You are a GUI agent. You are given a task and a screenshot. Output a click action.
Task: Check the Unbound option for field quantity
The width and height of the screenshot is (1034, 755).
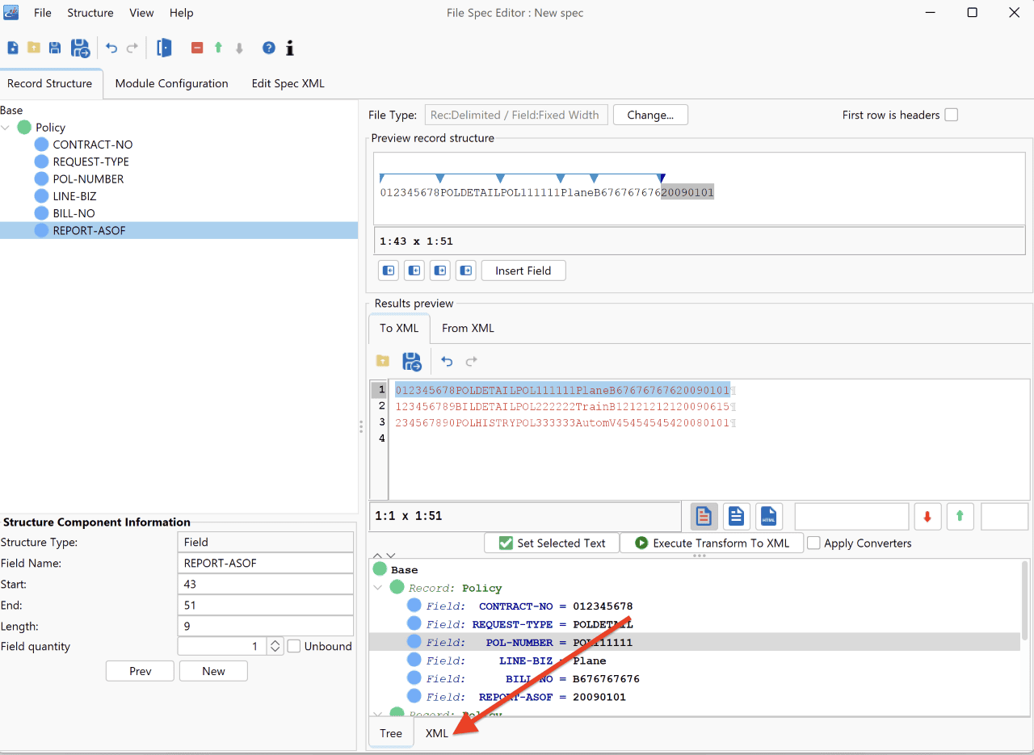(x=294, y=646)
